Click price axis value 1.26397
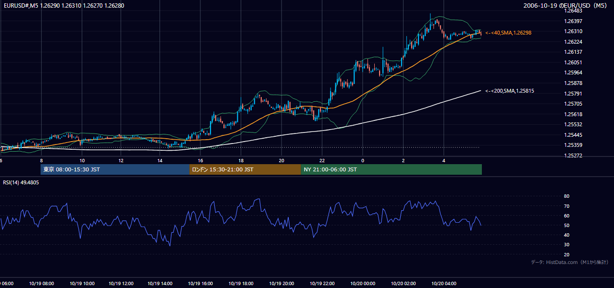The image size is (614, 288). tap(574, 21)
